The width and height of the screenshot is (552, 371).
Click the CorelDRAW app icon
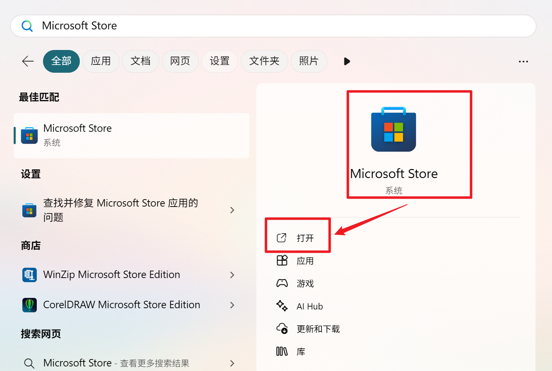29,305
